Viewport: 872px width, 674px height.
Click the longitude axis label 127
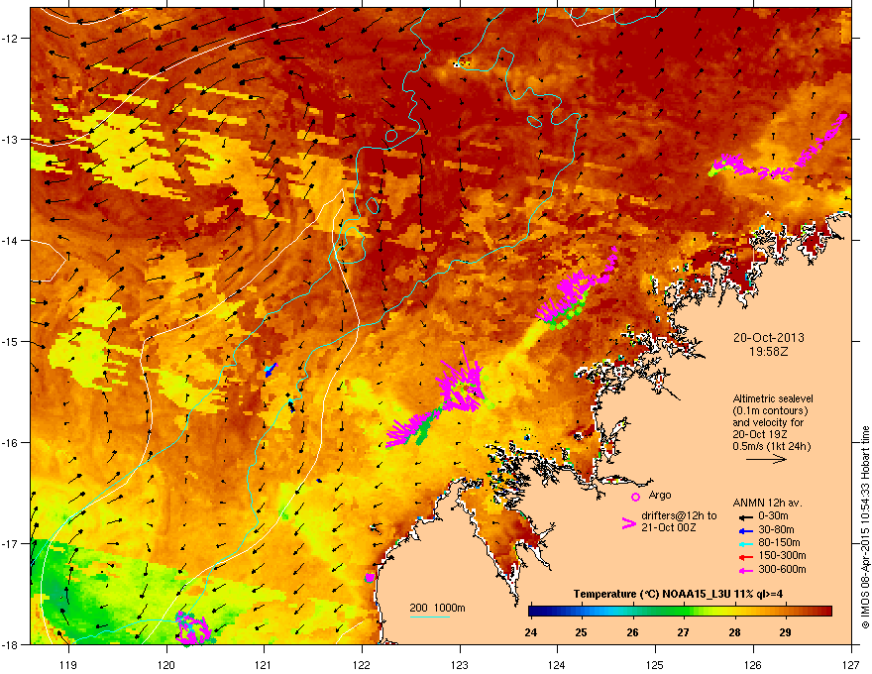(851, 664)
